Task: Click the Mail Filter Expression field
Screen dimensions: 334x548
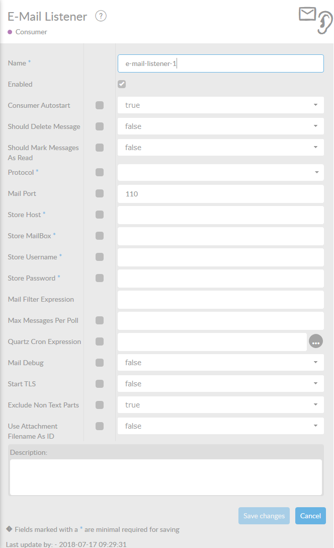Action: point(220,299)
